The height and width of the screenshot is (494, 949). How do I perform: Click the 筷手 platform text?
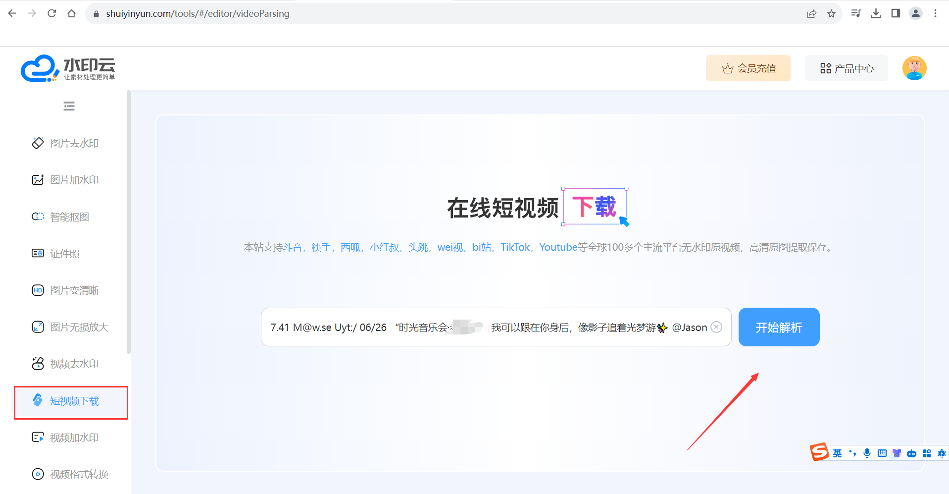pos(321,247)
